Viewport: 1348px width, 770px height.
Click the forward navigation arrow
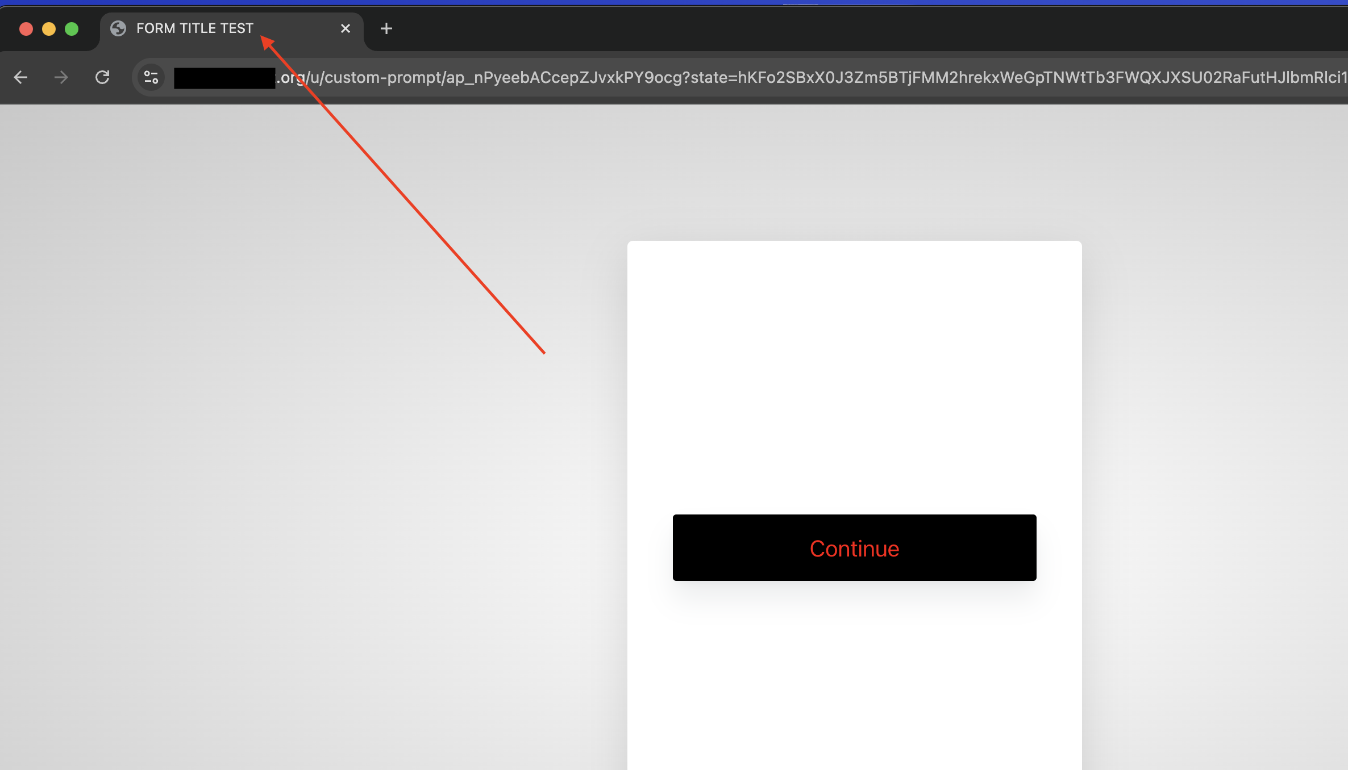60,77
